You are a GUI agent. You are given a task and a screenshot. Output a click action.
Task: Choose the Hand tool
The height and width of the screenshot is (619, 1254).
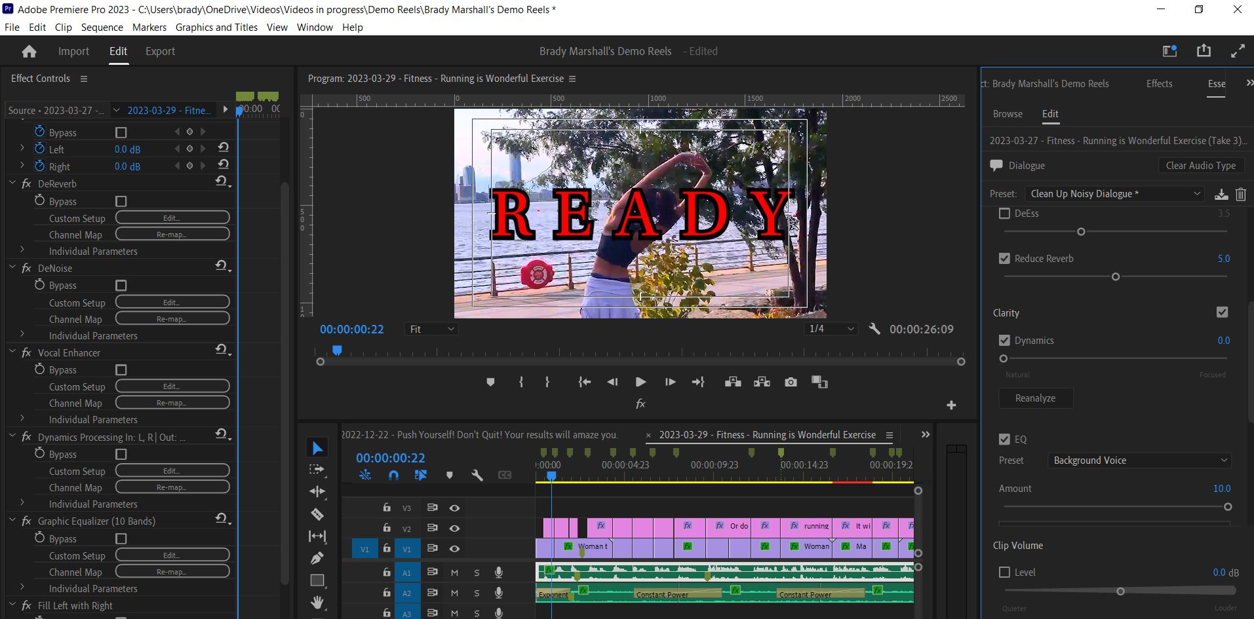tap(317, 602)
